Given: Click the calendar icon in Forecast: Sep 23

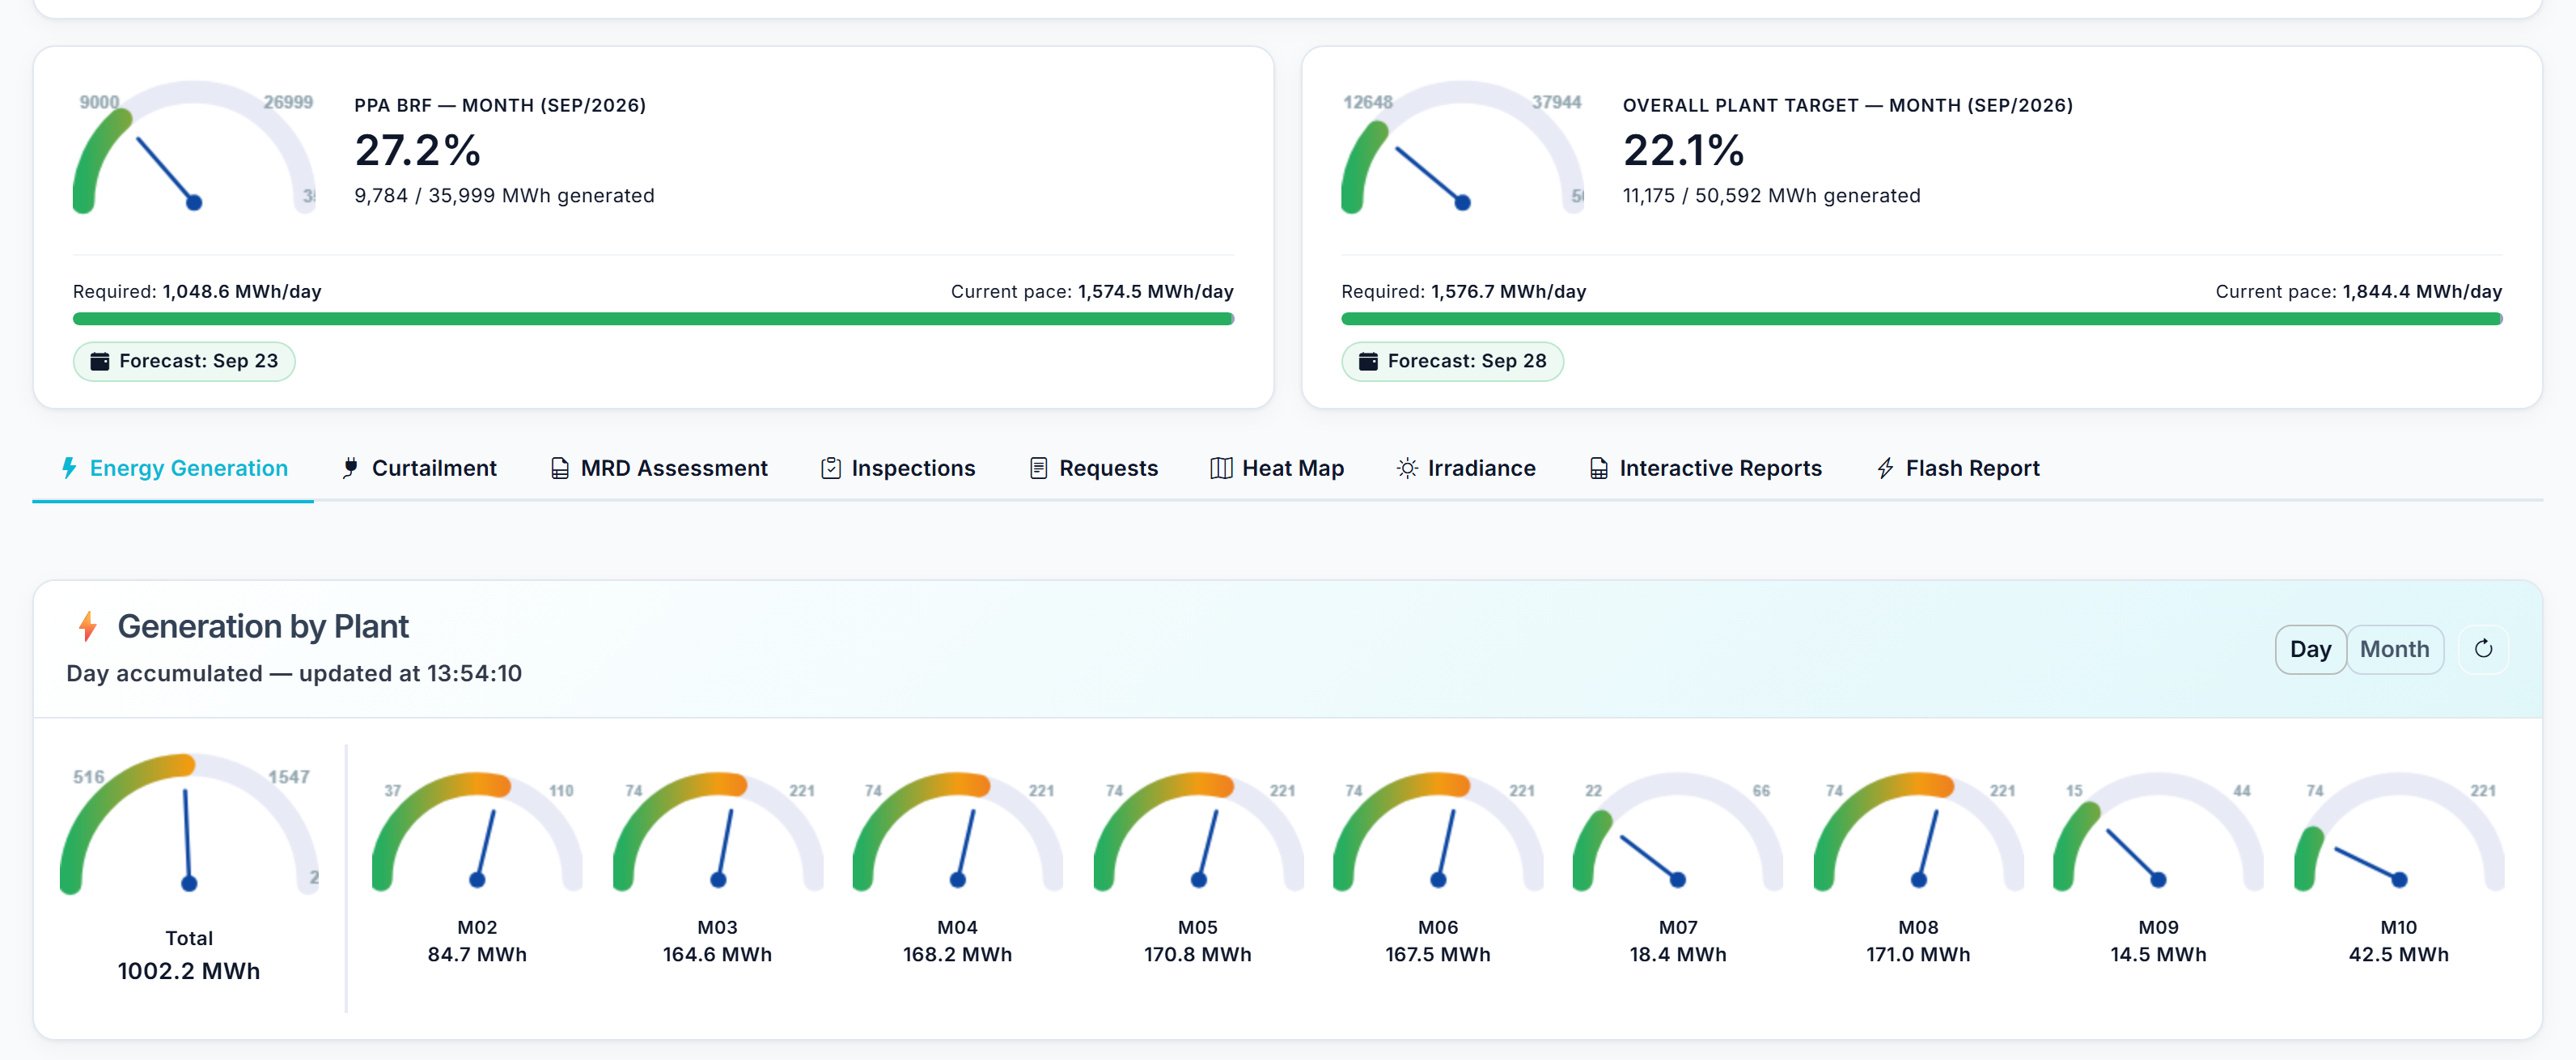Looking at the screenshot, I should (99, 361).
